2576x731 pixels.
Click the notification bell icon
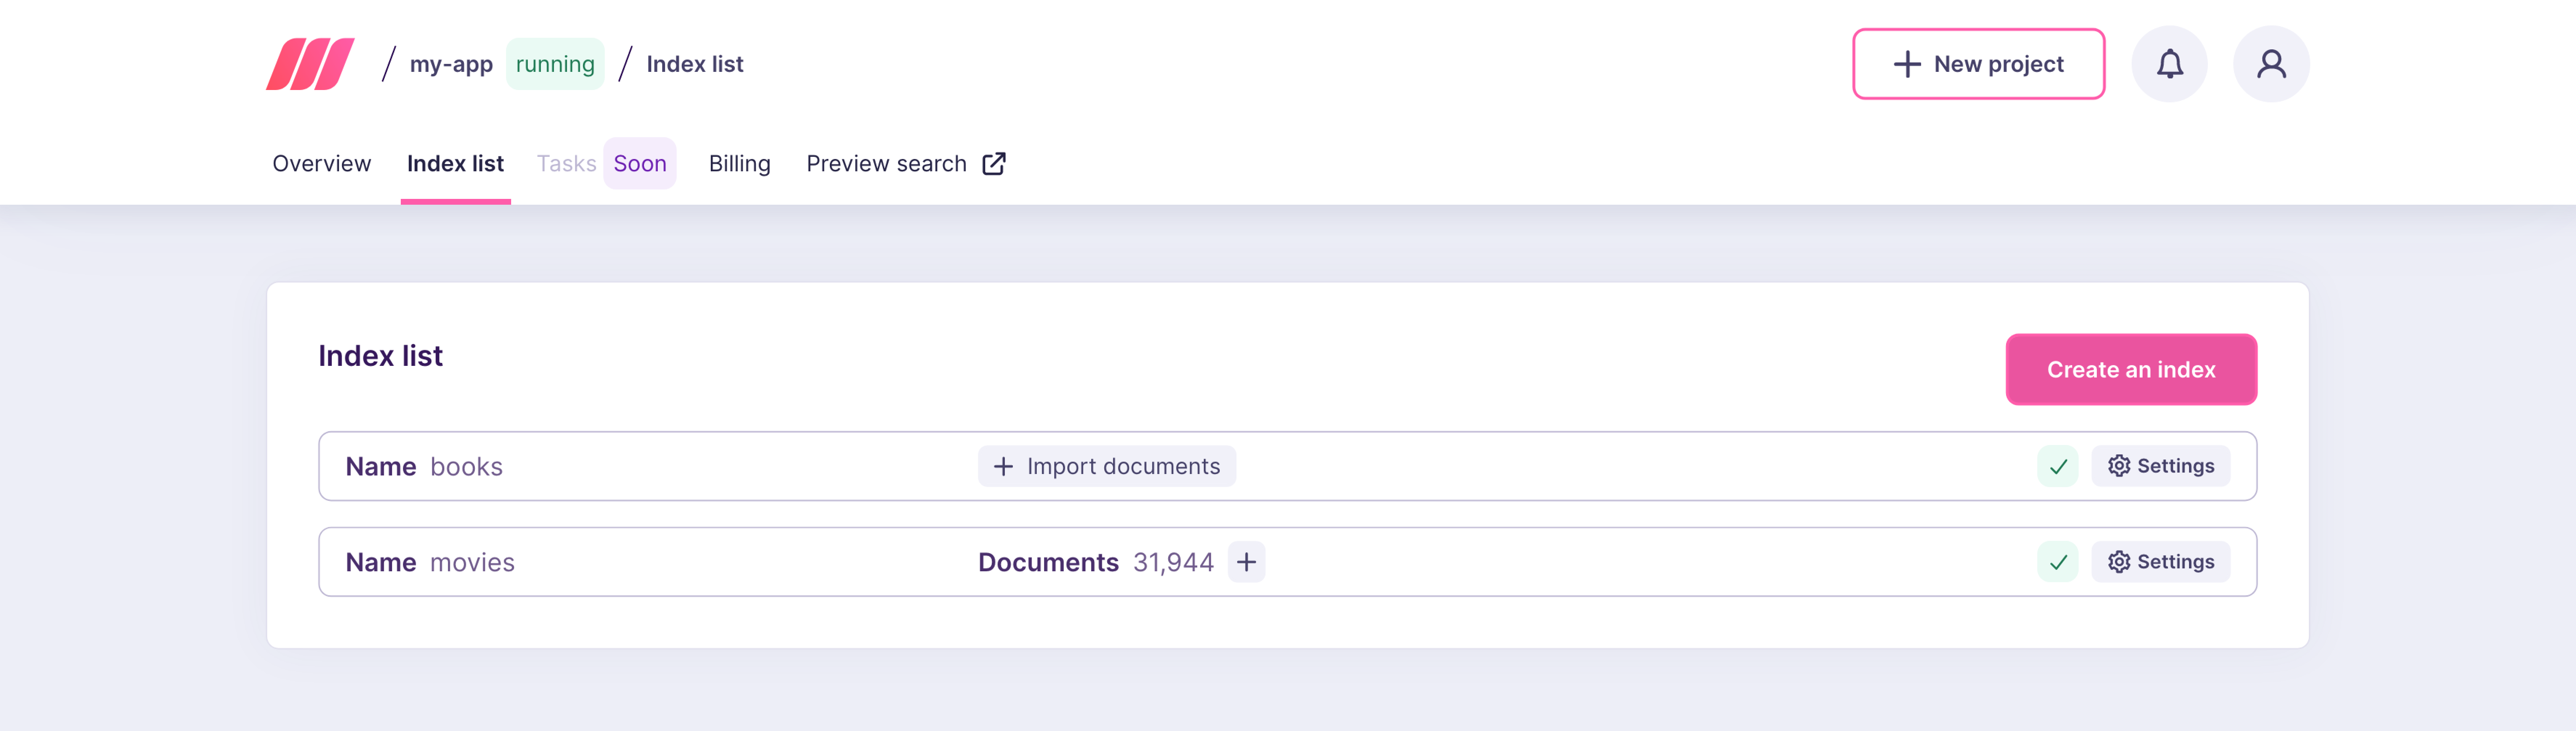[2172, 64]
